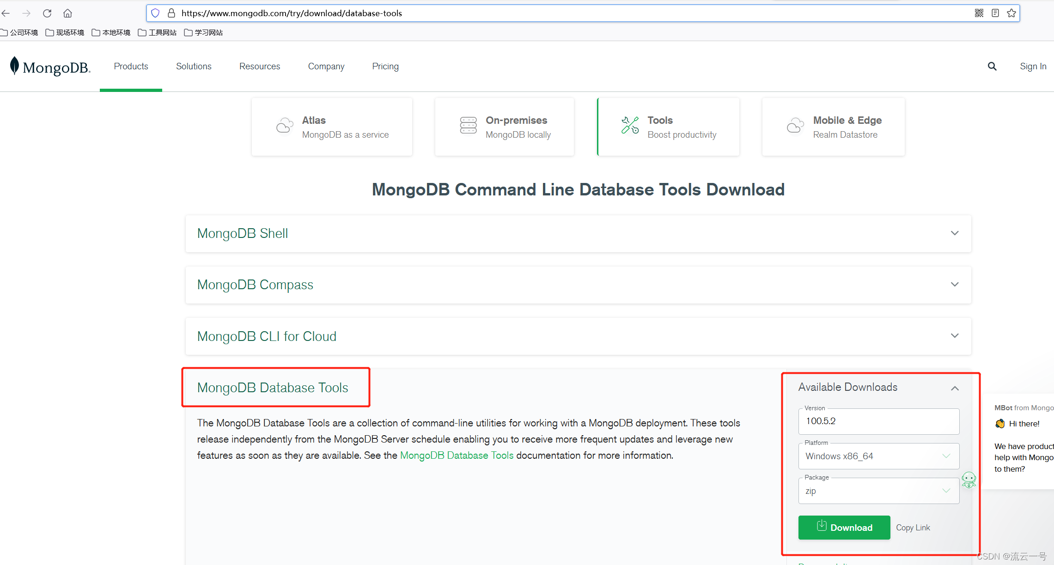Open the 现场环境 bookmark folder

(65, 32)
